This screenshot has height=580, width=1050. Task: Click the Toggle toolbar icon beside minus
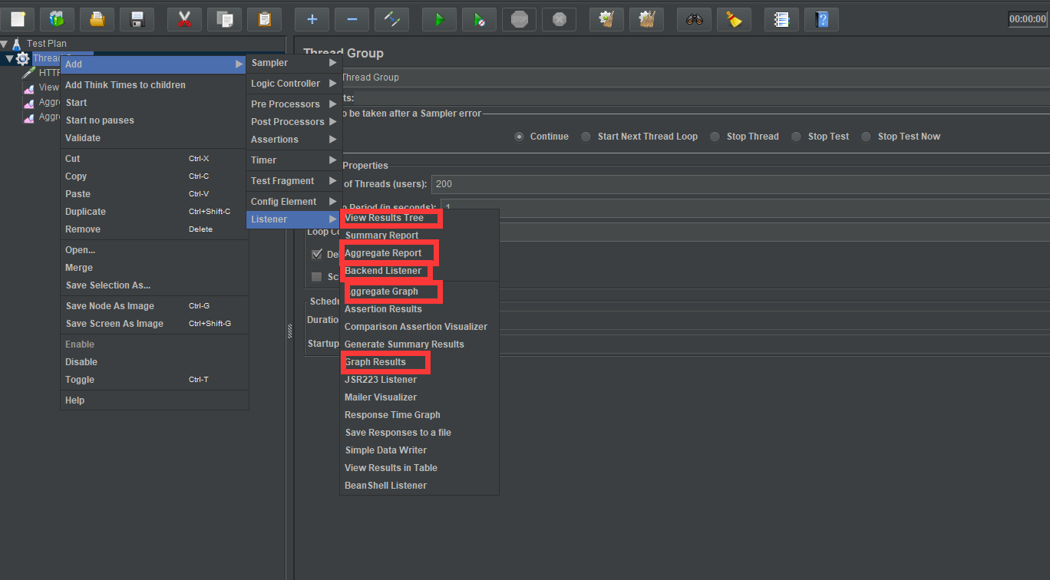click(391, 19)
